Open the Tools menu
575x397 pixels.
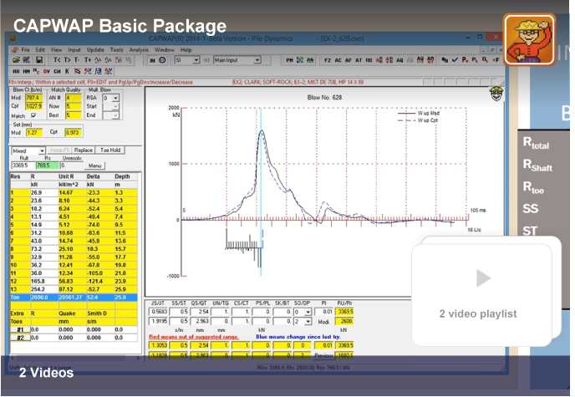point(117,50)
